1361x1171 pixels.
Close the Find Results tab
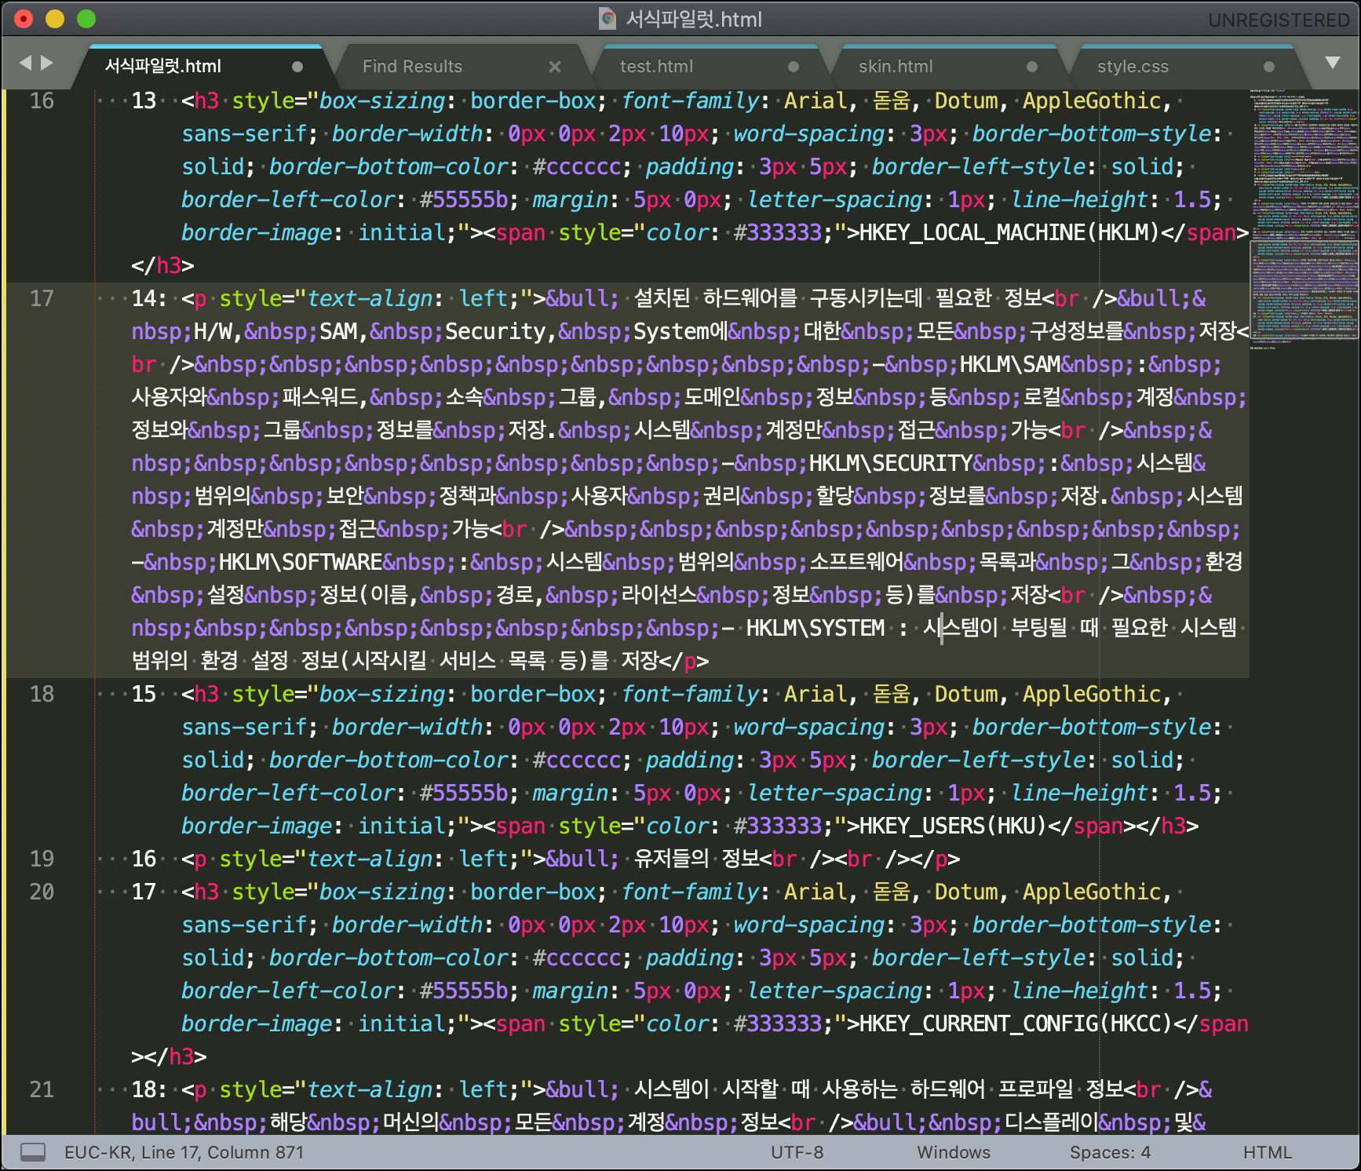coord(555,67)
